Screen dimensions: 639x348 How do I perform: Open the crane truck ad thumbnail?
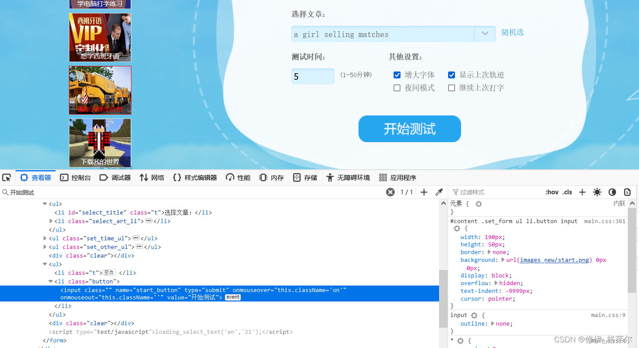coord(100,90)
